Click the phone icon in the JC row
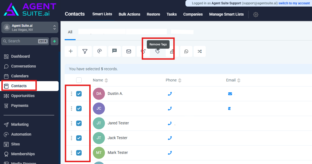The height and width of the screenshot is (164, 312). coord(170,109)
